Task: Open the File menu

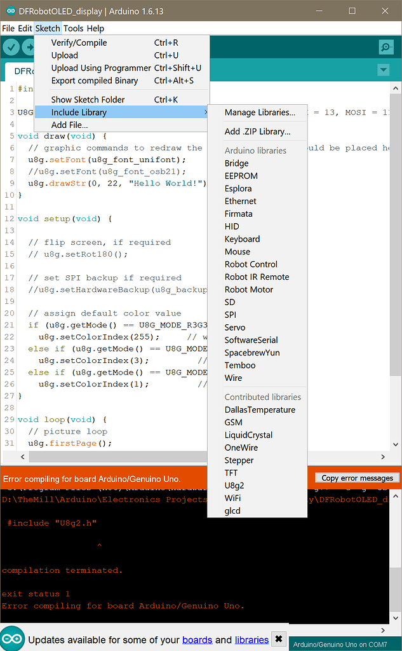Action: (x=8, y=28)
